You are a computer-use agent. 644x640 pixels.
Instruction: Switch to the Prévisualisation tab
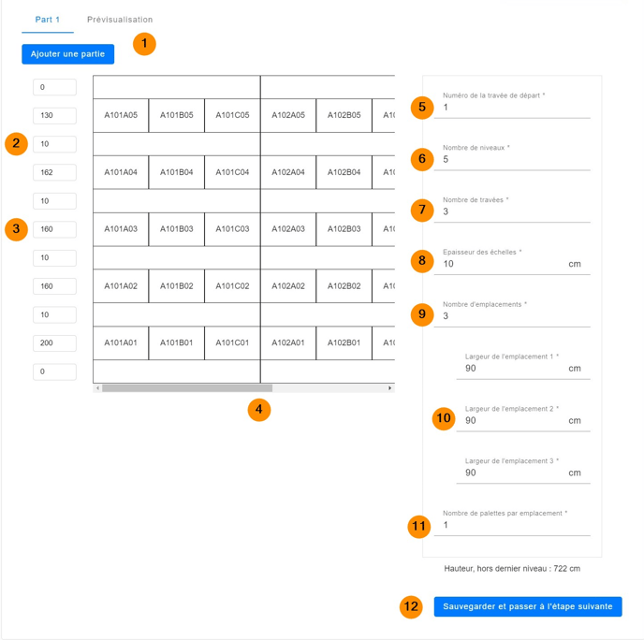[x=120, y=20]
